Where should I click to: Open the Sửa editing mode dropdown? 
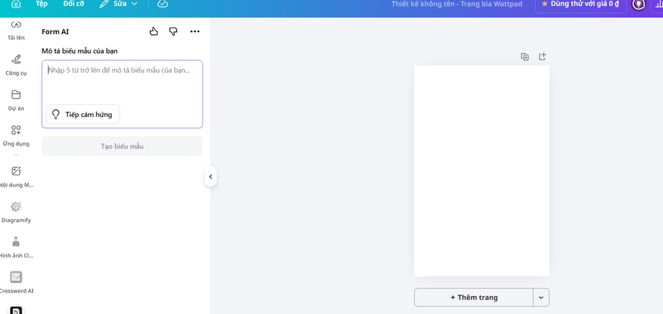[x=119, y=4]
